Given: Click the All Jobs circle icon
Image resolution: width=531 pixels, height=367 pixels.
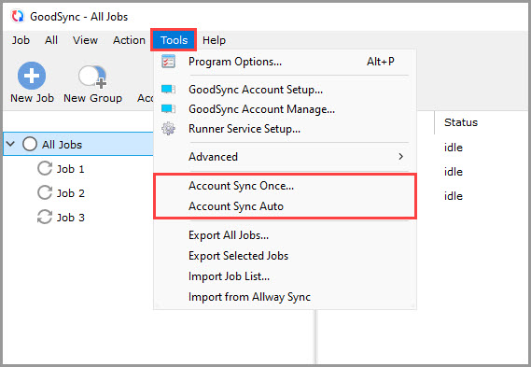Looking at the screenshot, I should click(x=30, y=144).
